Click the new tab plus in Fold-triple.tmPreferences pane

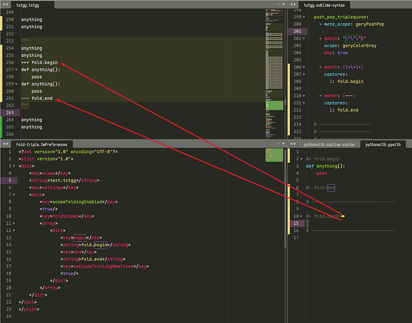click(278, 144)
